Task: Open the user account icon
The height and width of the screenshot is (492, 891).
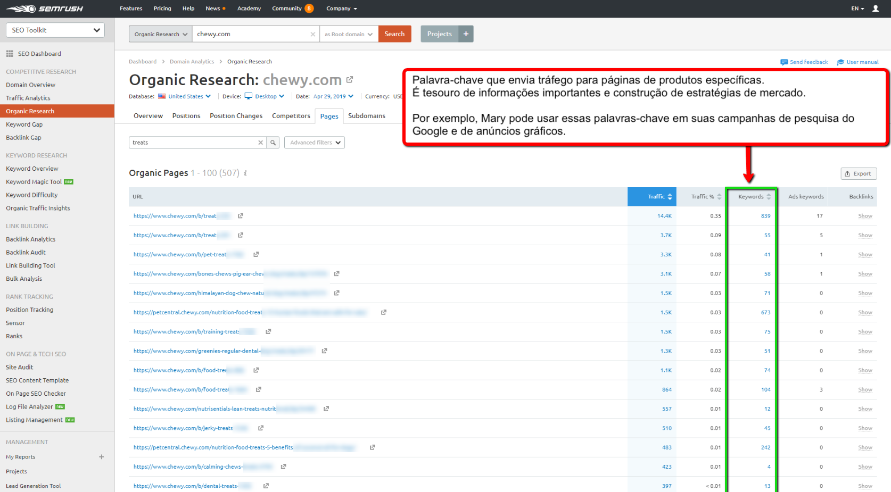Action: pos(876,9)
